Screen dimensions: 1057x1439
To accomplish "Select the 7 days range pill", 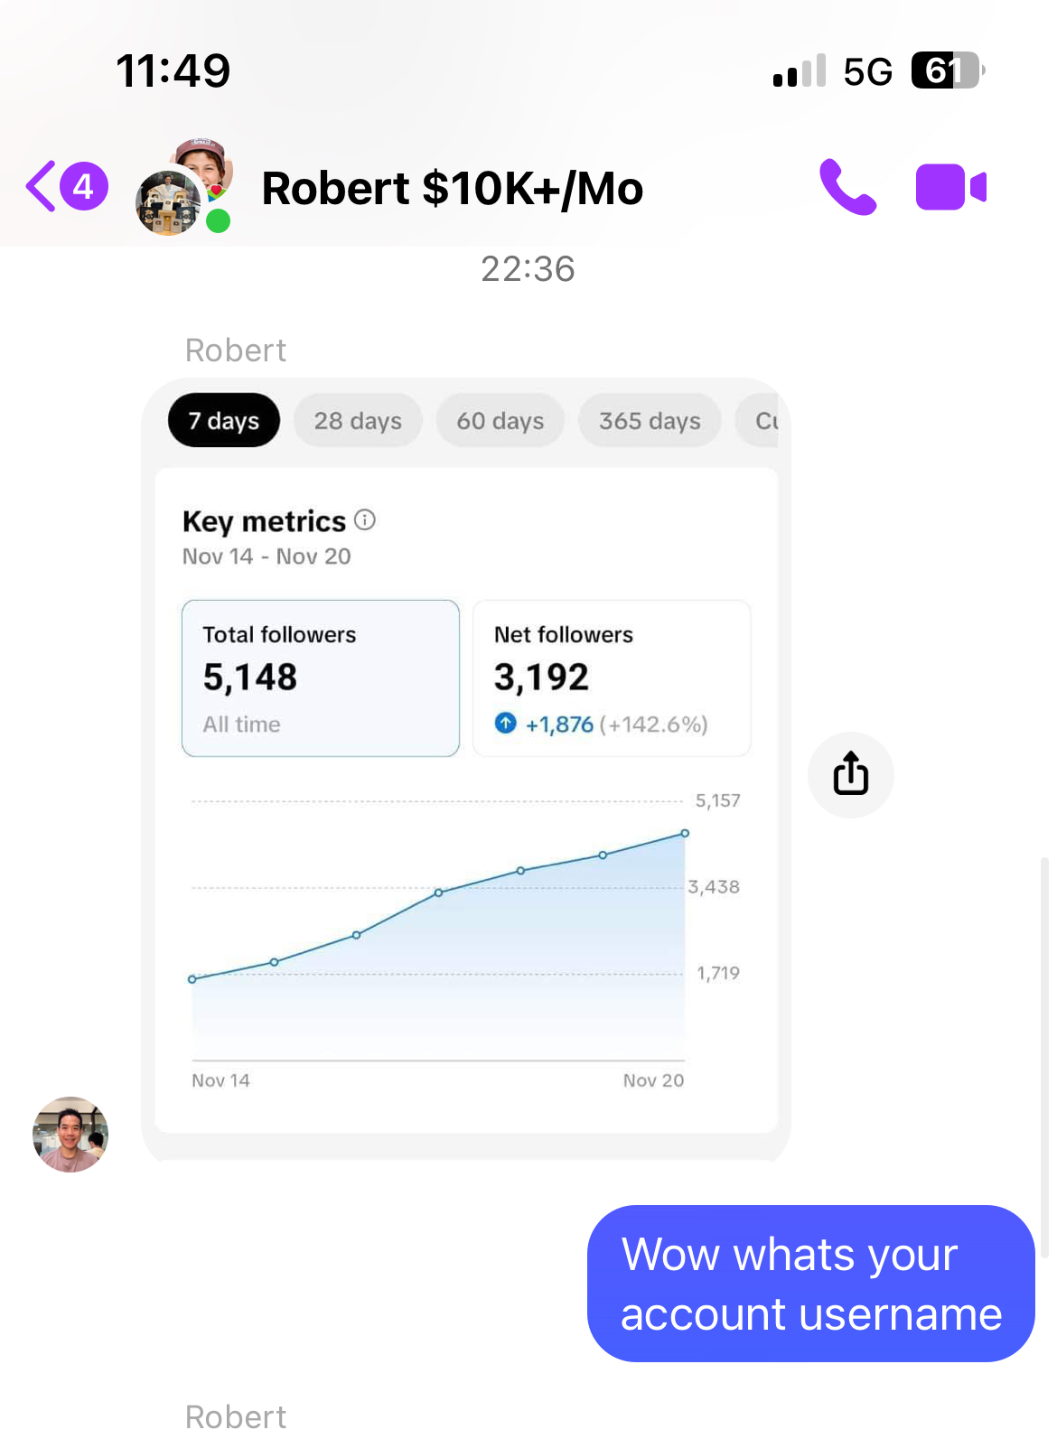I will (x=224, y=420).
